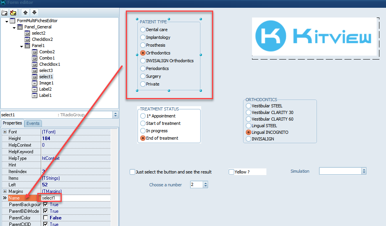Expand the Font property group
The height and width of the screenshot is (226, 386).
[5, 132]
